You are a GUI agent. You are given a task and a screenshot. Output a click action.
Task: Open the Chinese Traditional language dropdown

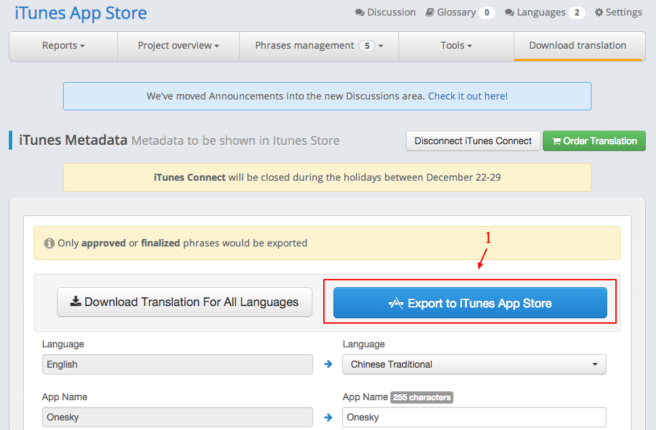click(x=474, y=364)
